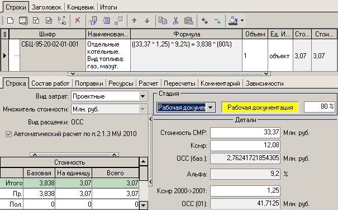This screenshot has height=210, width=338.
Task: Delete the row with the red X icon
Action: pos(78,21)
